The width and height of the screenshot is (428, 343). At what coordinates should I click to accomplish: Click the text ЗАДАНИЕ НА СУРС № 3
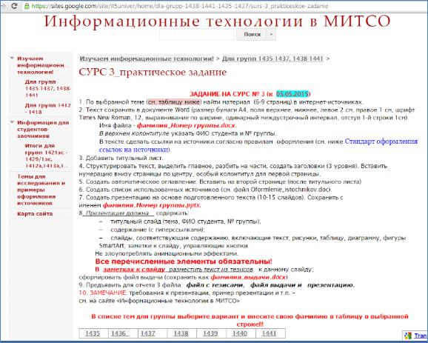(227, 94)
